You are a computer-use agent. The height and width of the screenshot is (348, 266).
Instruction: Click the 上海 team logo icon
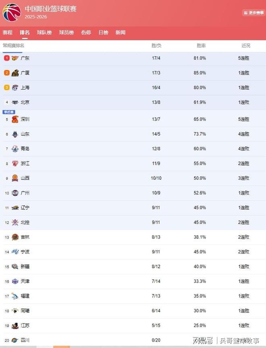[x=15, y=88]
